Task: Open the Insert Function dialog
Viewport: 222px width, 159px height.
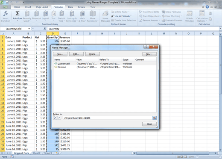Action: pos(6,16)
